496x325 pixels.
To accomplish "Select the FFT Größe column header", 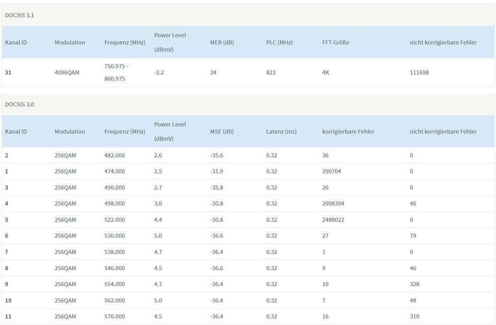I will (x=335, y=43).
